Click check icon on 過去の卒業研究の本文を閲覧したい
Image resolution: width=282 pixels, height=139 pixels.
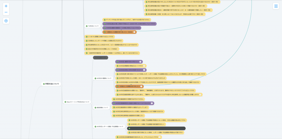coord(87,49)
